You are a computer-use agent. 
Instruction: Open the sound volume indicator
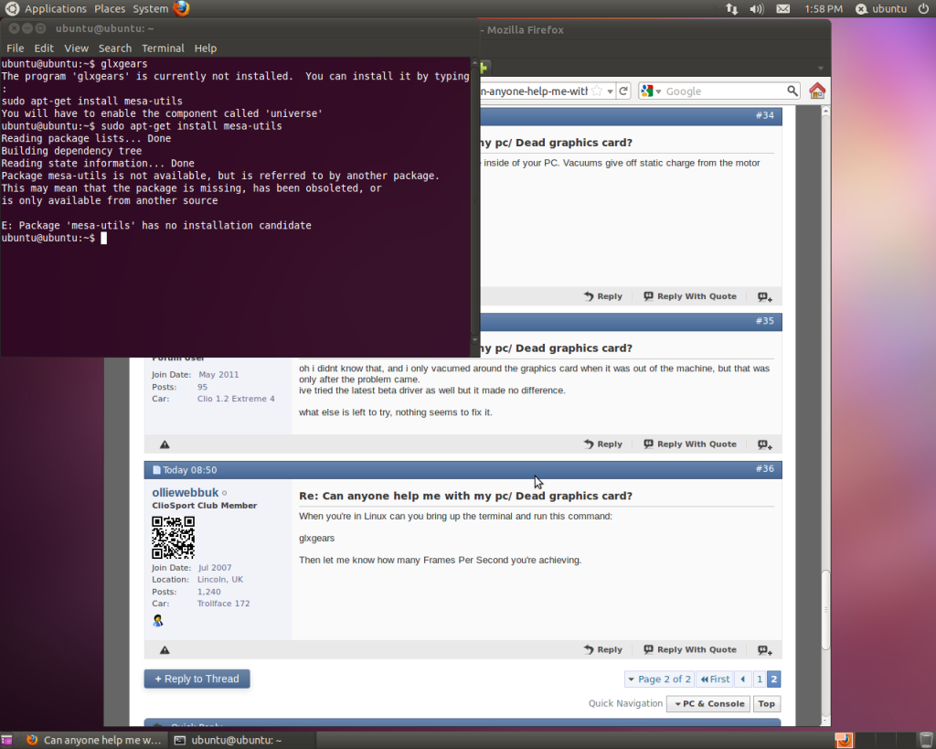[757, 8]
